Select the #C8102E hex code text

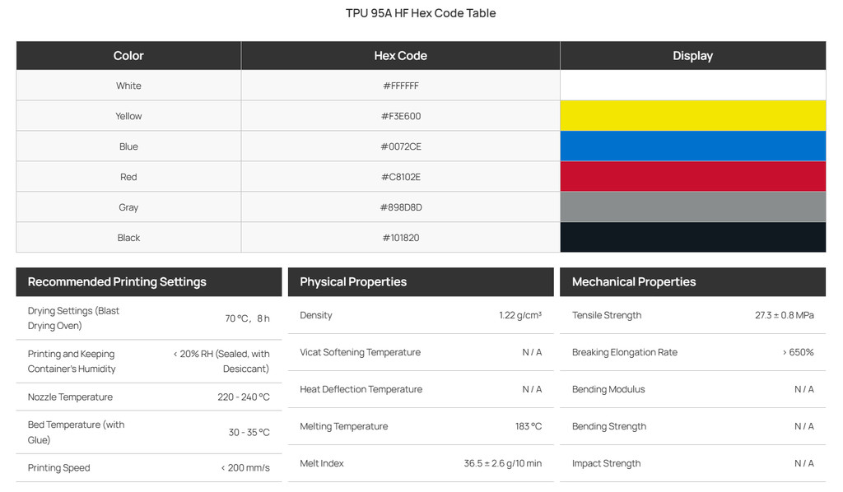point(401,177)
